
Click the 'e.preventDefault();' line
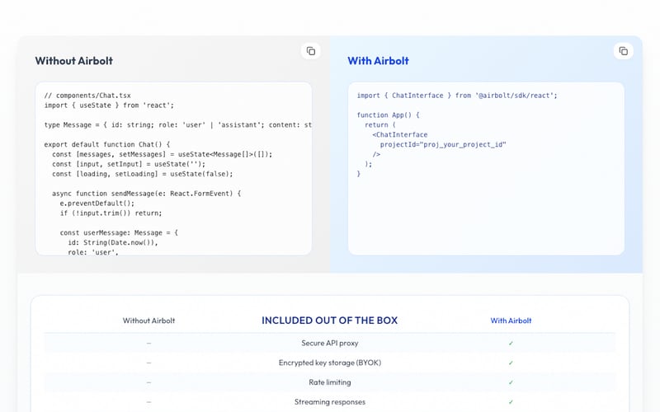click(x=97, y=203)
